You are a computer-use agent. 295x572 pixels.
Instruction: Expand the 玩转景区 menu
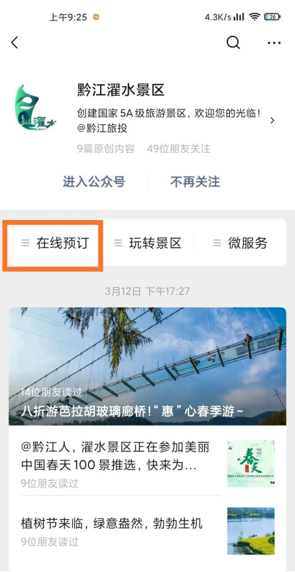[148, 243]
